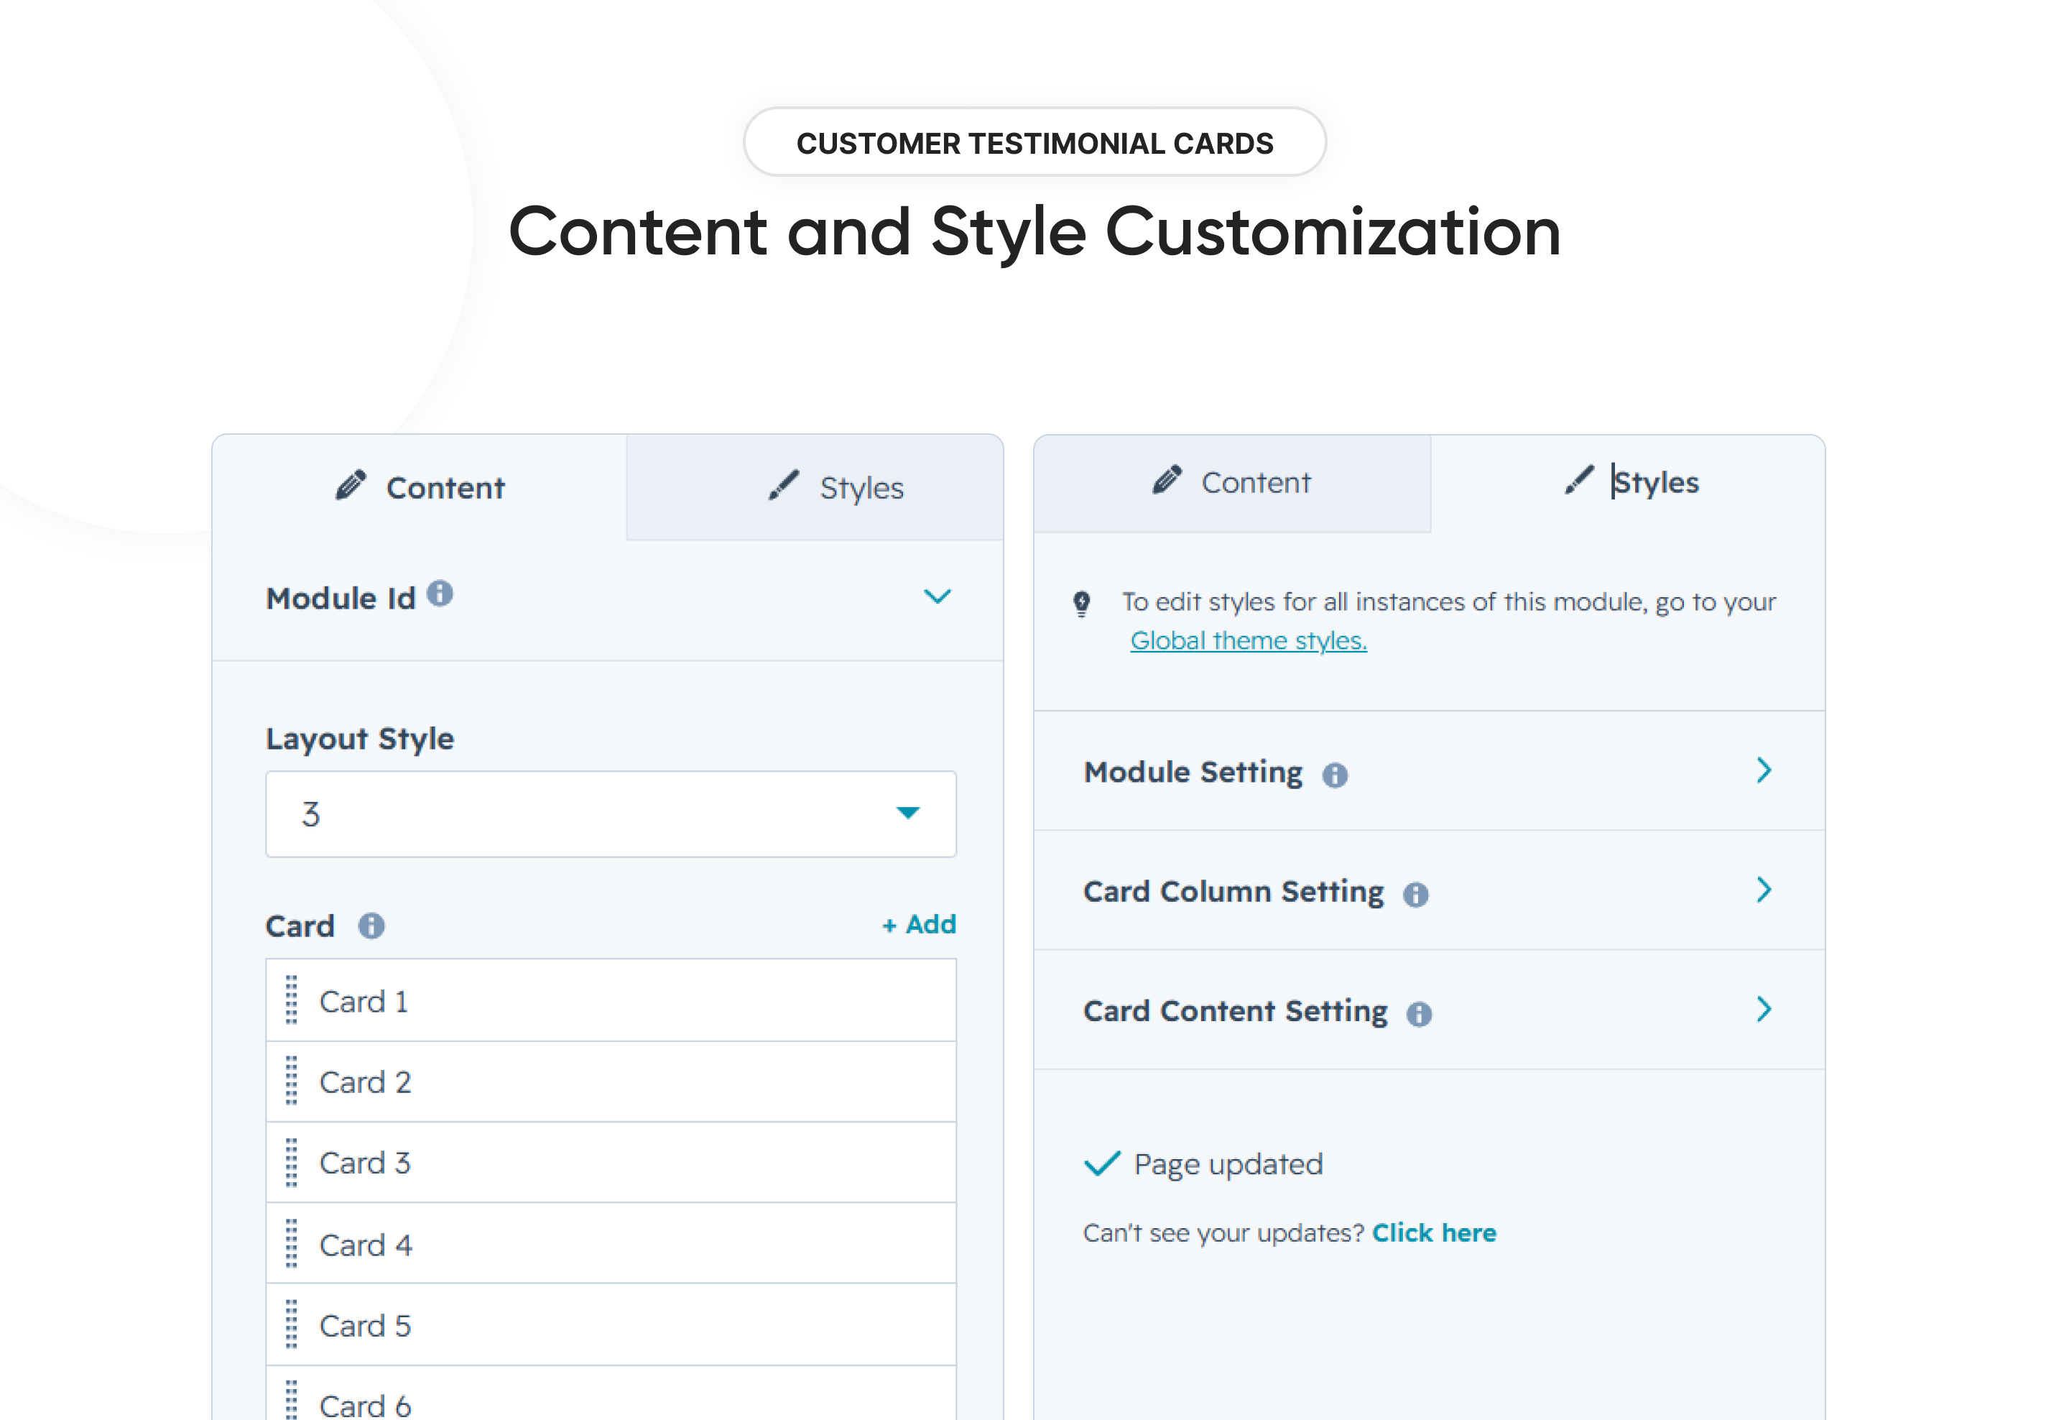The width and height of the screenshot is (2069, 1420).
Task: Click the Card 4 drag handle
Action: click(291, 1242)
